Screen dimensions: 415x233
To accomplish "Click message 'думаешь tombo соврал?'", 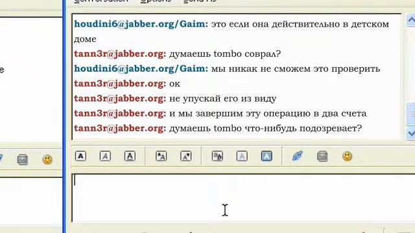I will [x=225, y=54].
